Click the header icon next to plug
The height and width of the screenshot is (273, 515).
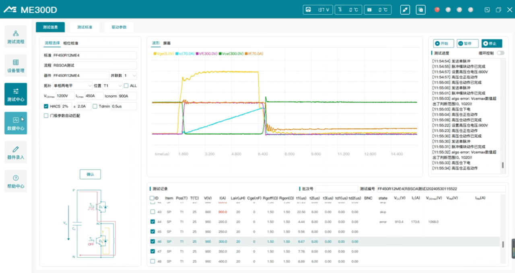[420, 10]
